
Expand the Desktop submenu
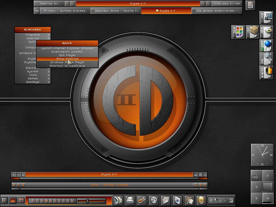[x=33, y=38]
